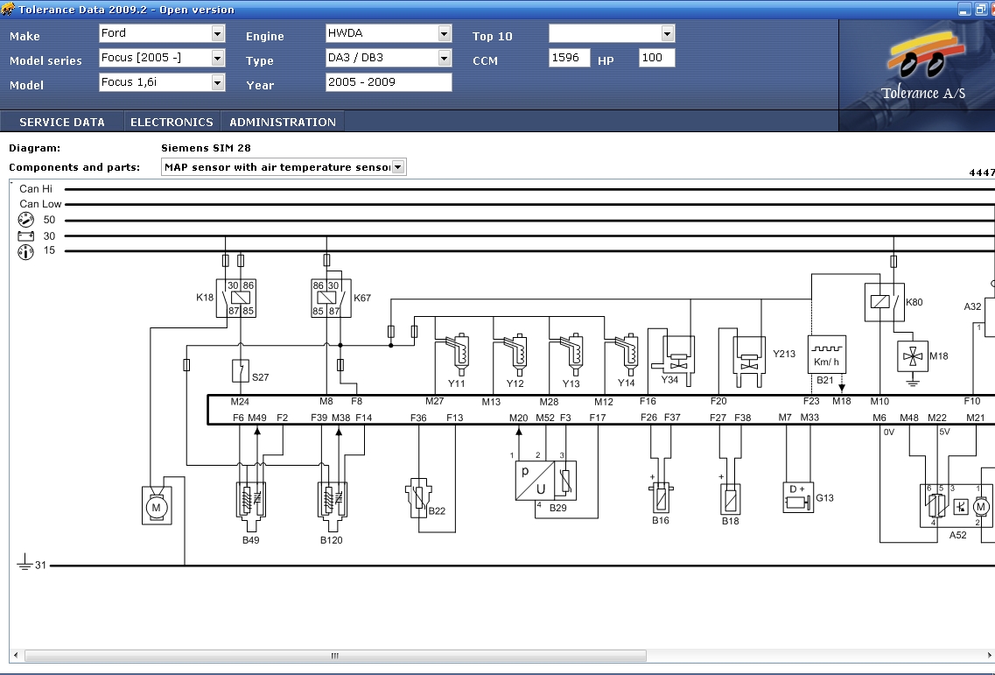The height and width of the screenshot is (675, 995).
Task: Select the K18 relay symbol
Action: pyautogui.click(x=236, y=299)
